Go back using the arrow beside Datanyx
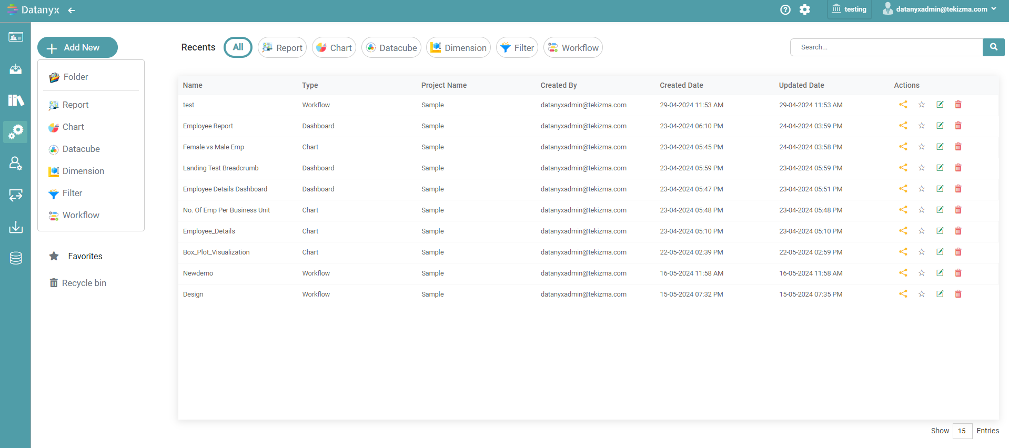This screenshot has height=448, width=1009. (72, 10)
